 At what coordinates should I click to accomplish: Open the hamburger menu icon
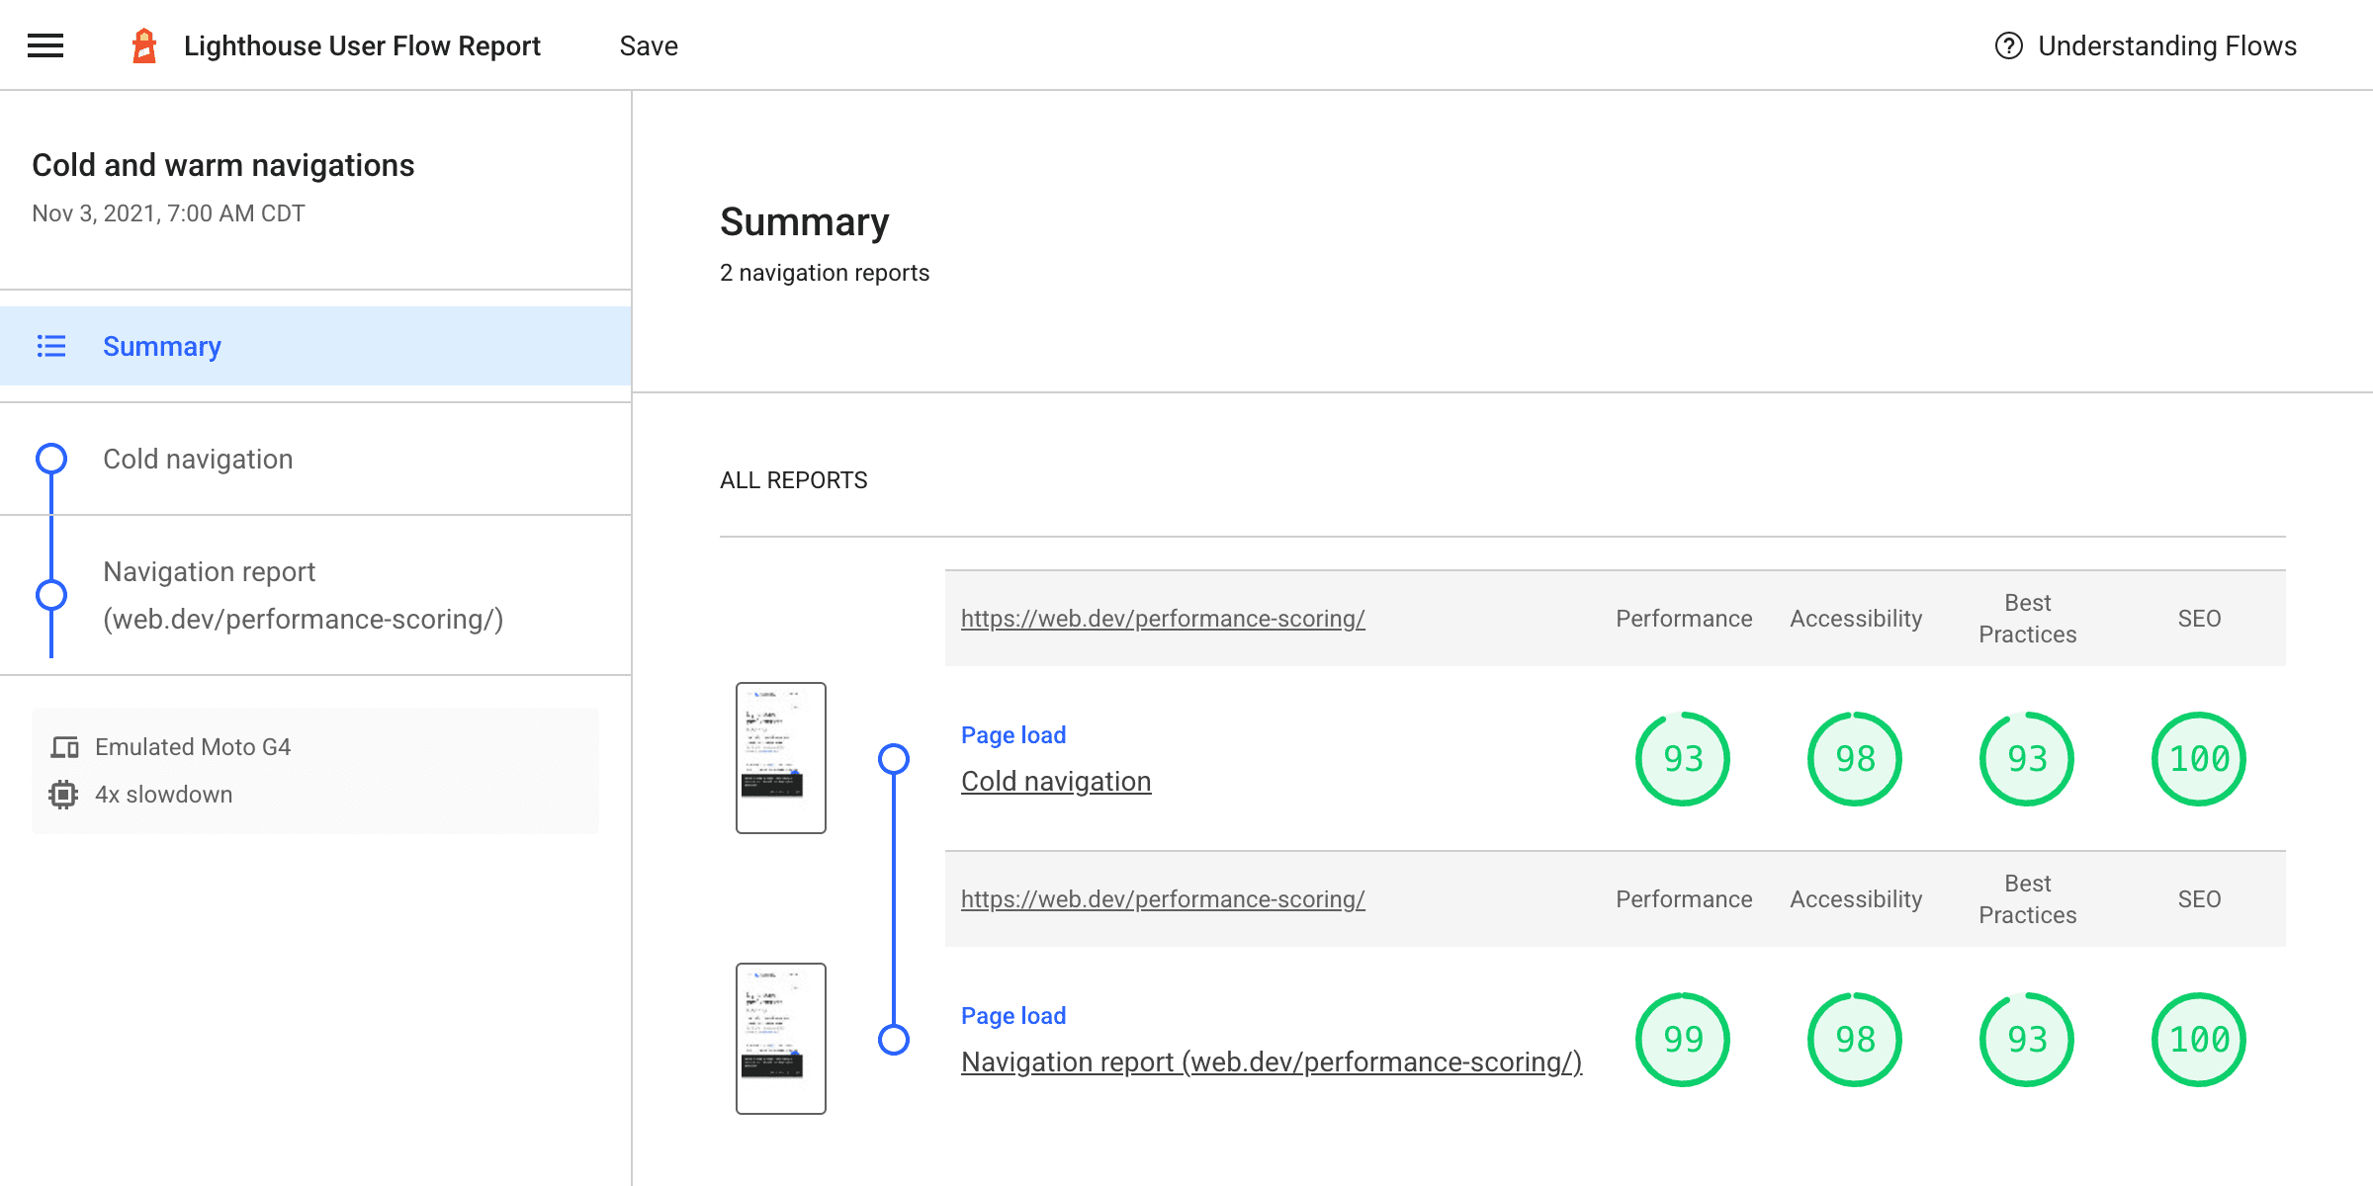point(45,45)
